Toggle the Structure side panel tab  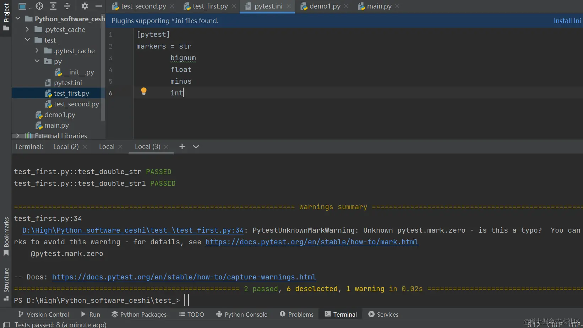click(x=6, y=284)
